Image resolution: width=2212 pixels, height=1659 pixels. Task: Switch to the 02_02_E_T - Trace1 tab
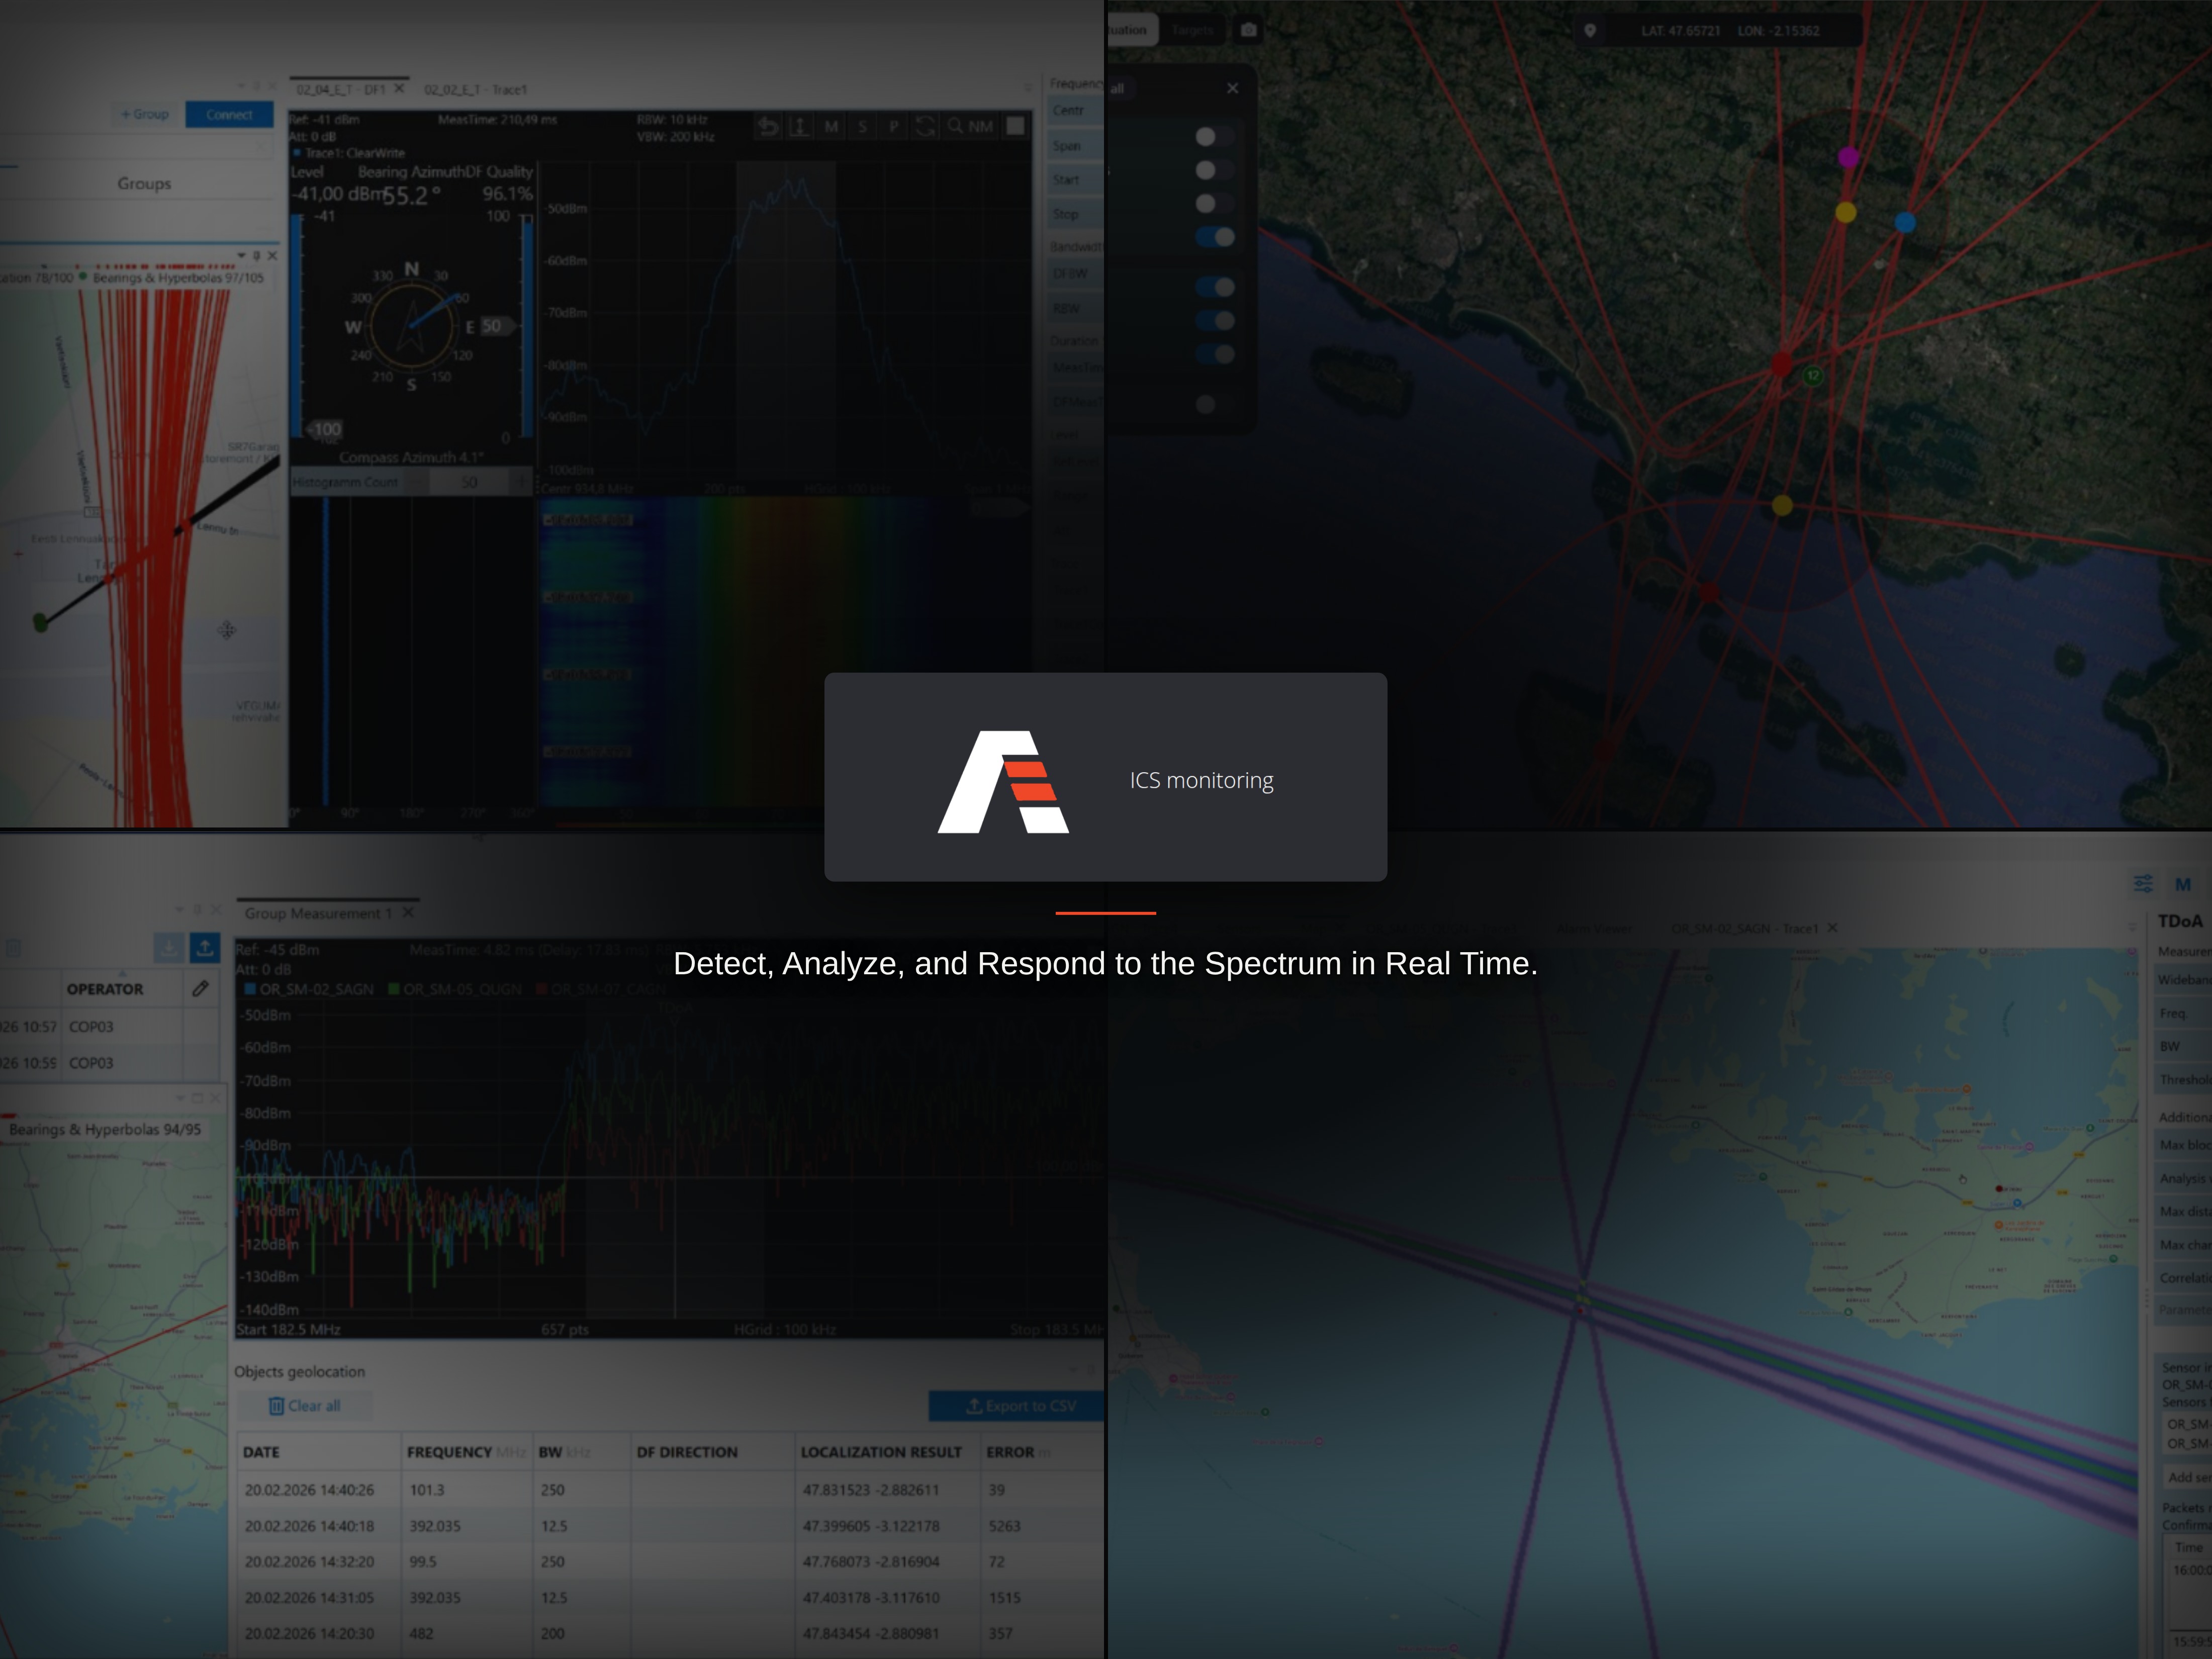(x=475, y=89)
